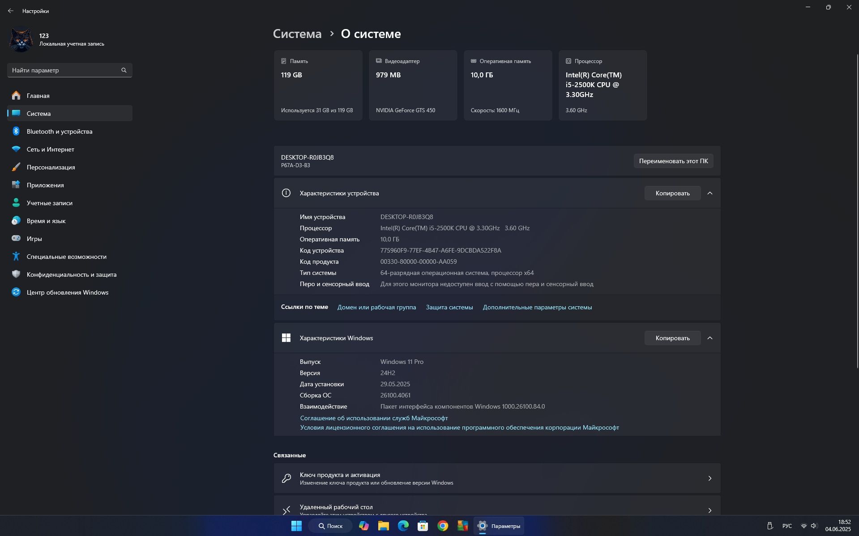Select the device ID value 775960F9-77EF-4B47
859x536 pixels.
pyautogui.click(x=441, y=250)
